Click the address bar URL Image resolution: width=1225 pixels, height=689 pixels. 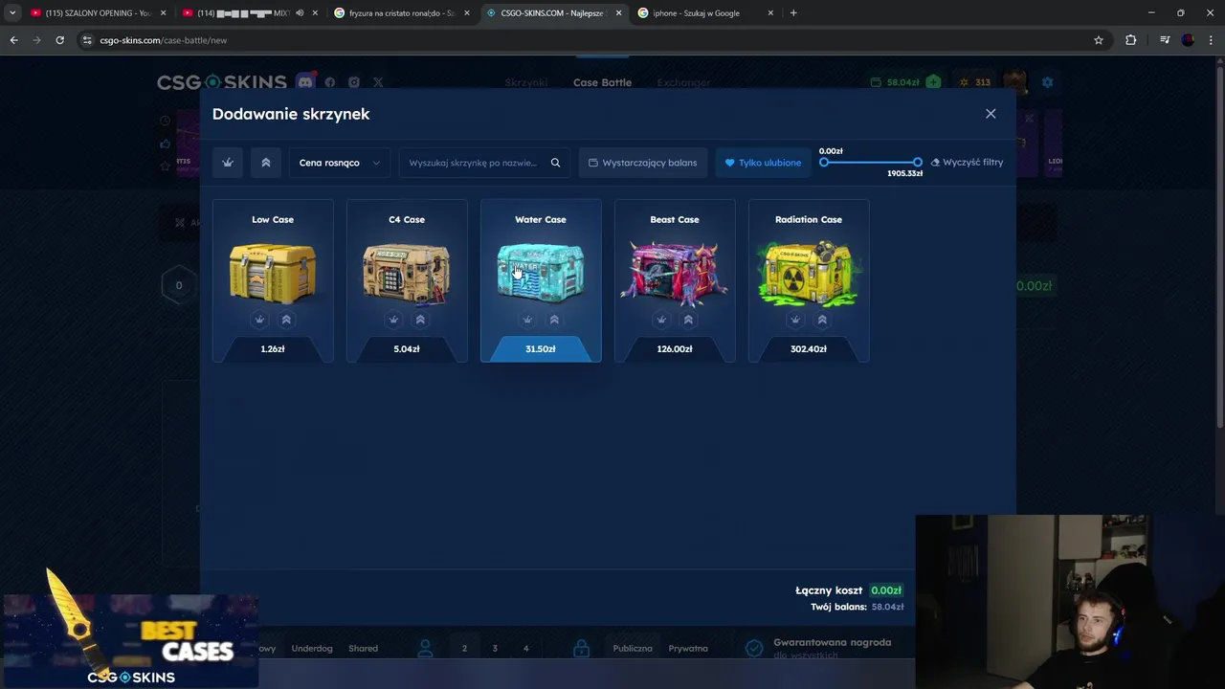click(164, 40)
